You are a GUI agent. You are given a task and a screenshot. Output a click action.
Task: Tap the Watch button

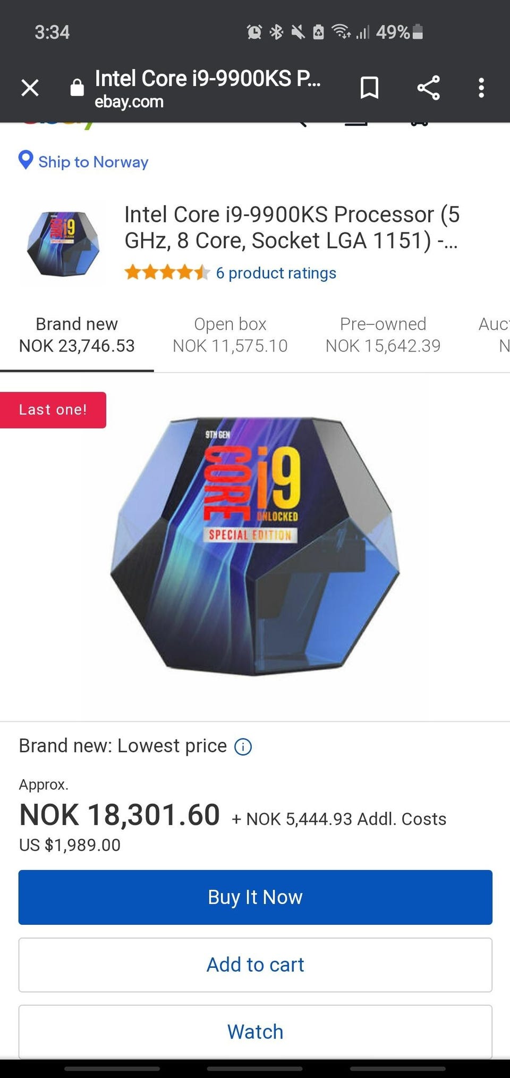click(256, 1032)
